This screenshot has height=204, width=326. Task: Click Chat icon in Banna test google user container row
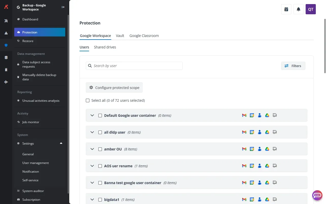(275, 183)
